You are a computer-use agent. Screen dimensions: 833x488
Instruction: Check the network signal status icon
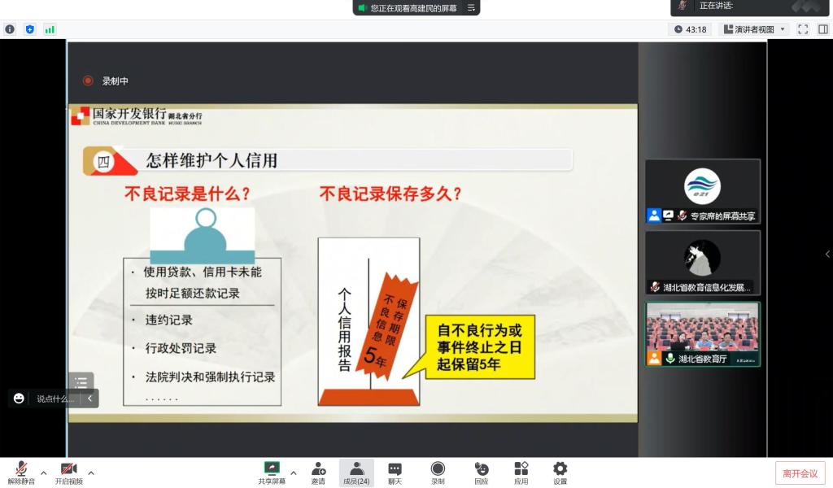point(50,29)
